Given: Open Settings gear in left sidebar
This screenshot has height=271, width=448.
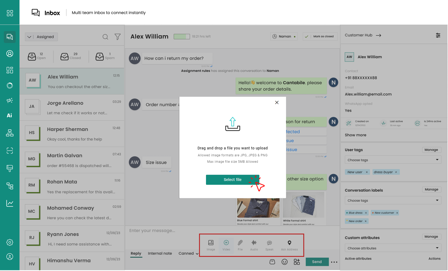Looking at the screenshot, I should [x=10, y=242].
